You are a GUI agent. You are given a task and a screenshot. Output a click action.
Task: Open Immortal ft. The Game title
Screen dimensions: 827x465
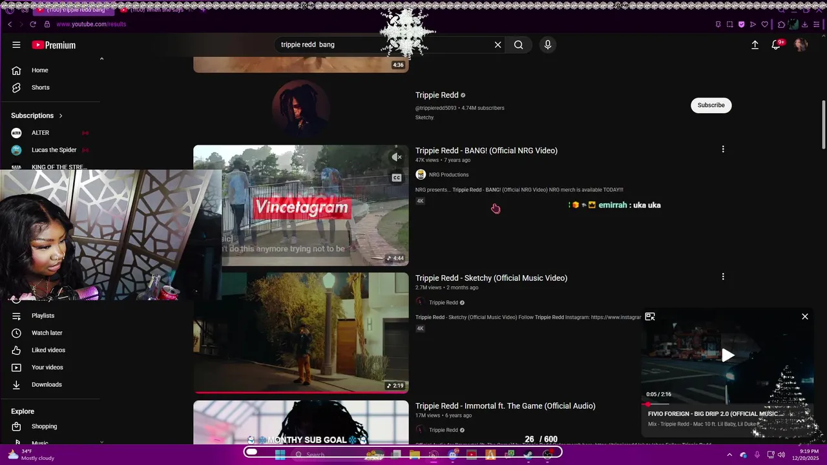click(x=505, y=406)
